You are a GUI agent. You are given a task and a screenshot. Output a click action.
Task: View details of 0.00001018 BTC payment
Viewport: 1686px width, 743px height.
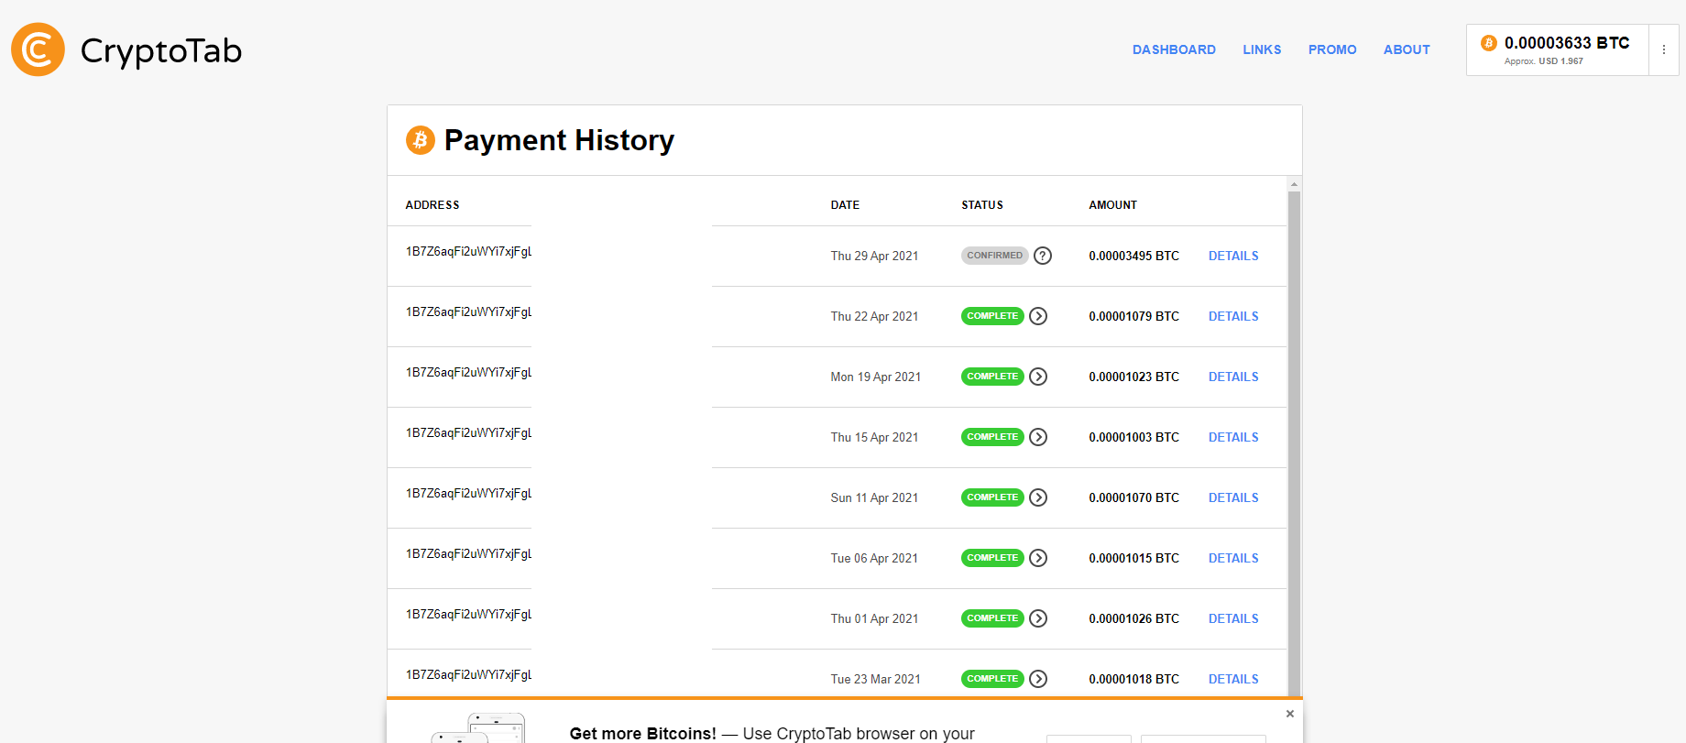coord(1233,679)
